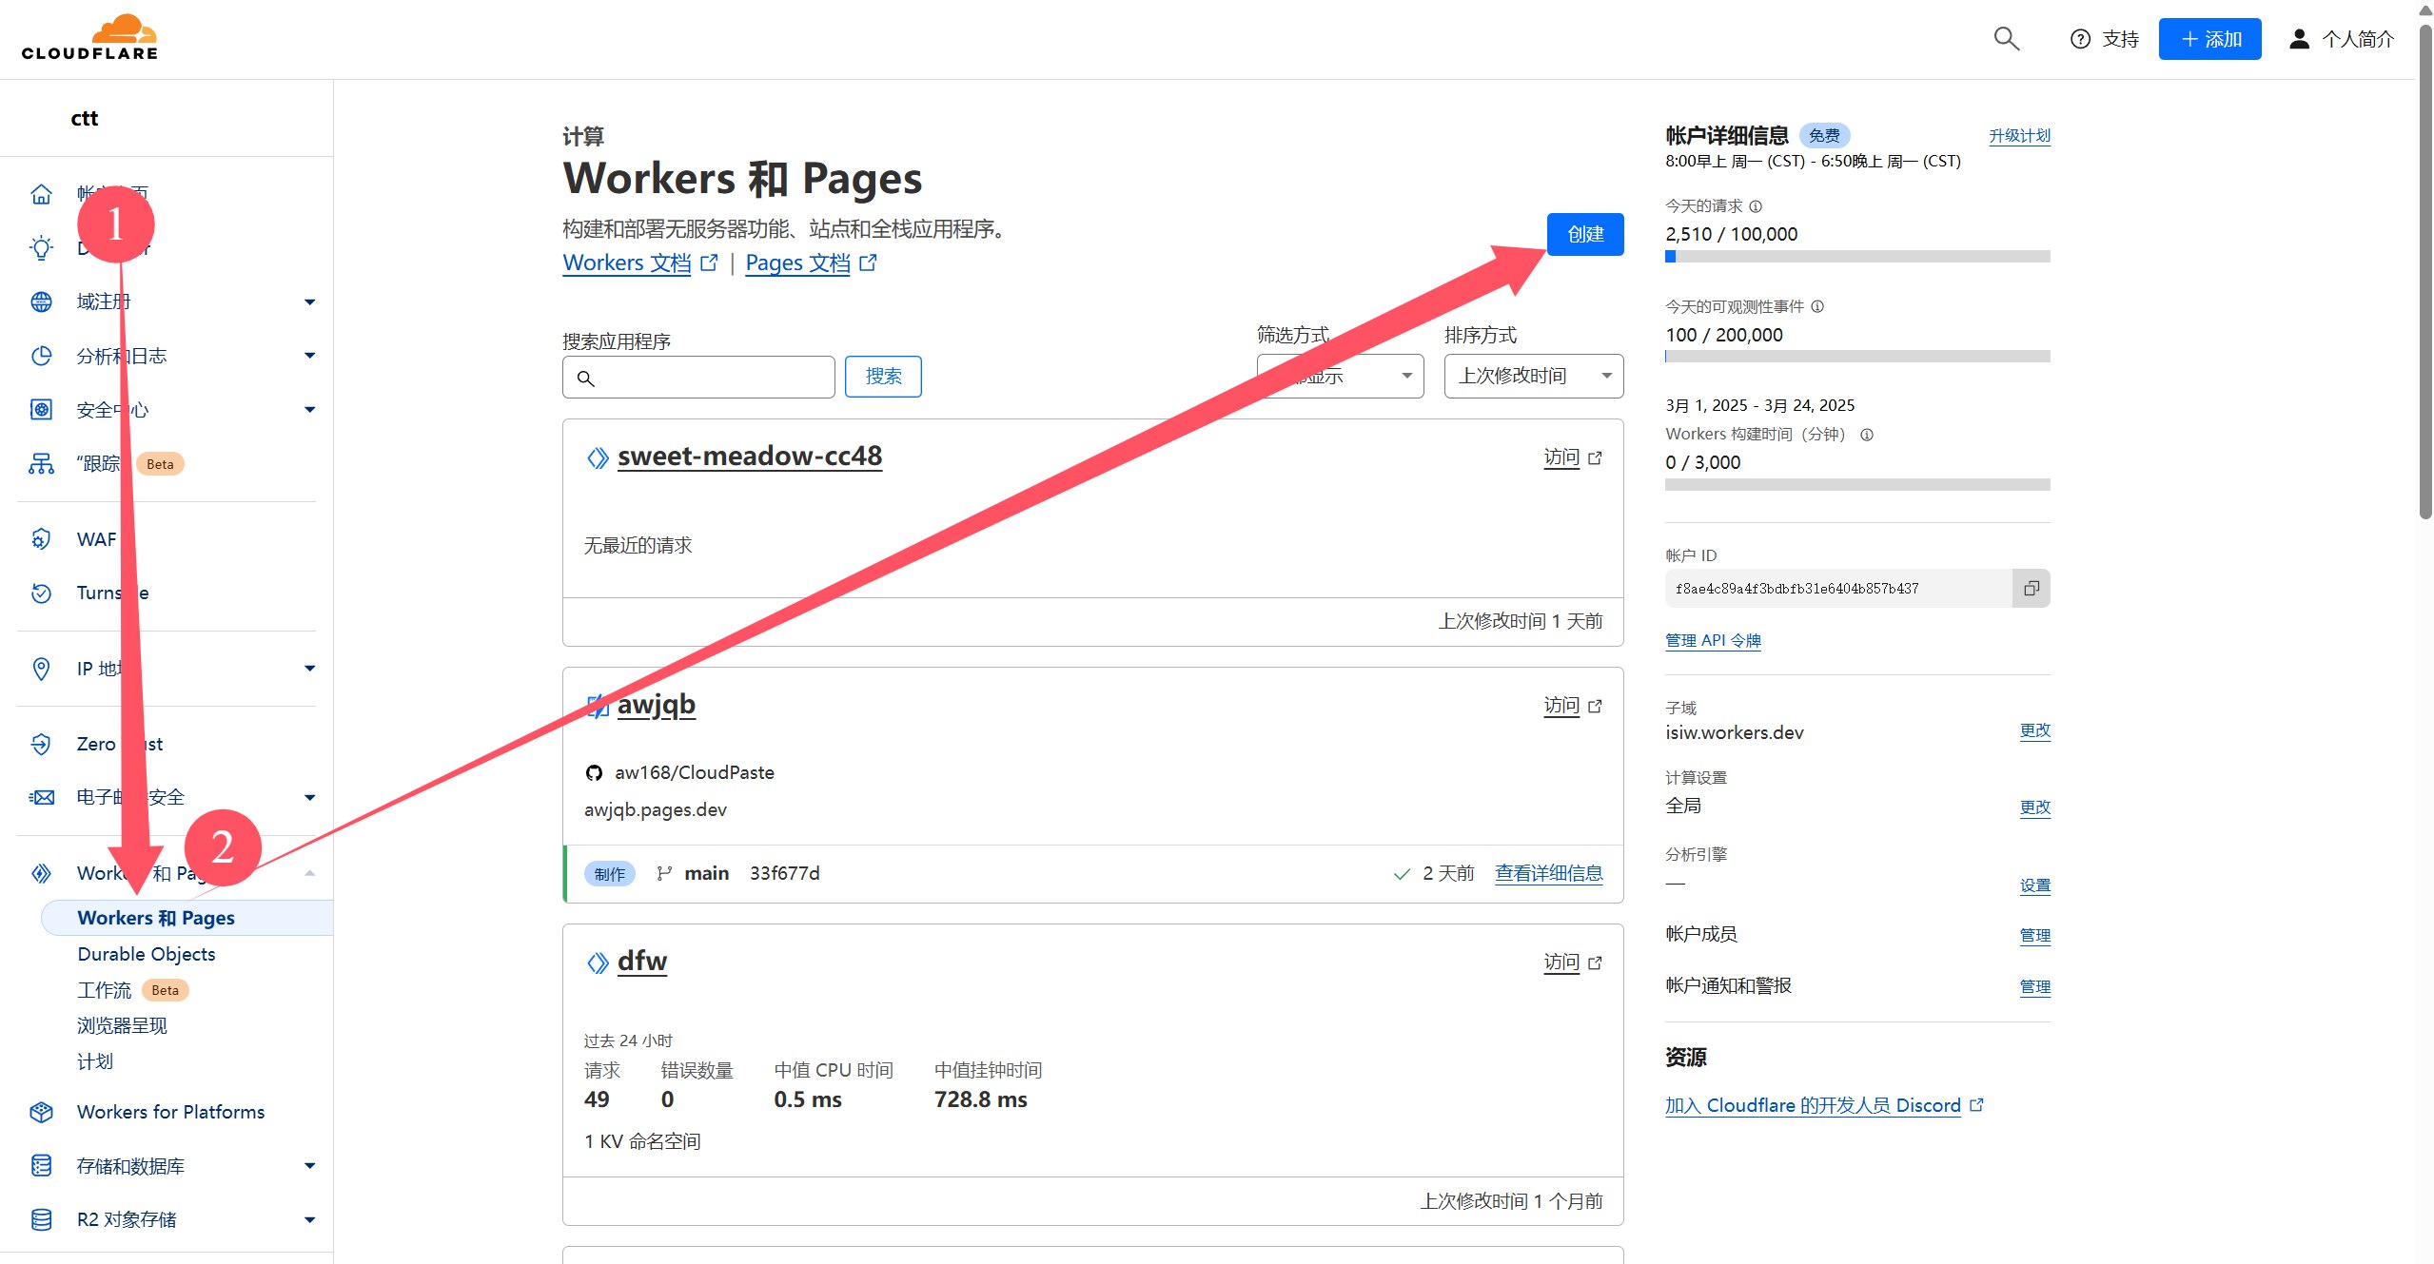Click info icon next to Workers 构建时间

pos(1867,435)
